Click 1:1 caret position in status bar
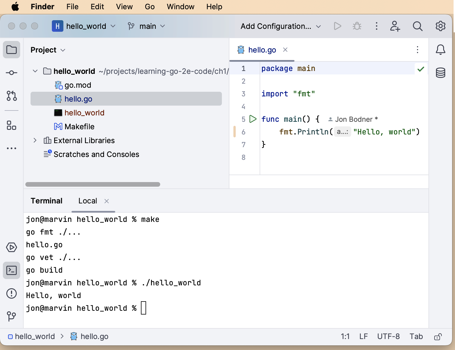The width and height of the screenshot is (455, 350). click(x=345, y=336)
